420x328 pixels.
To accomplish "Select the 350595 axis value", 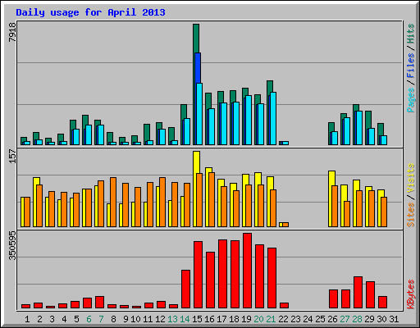I will pos(12,245).
